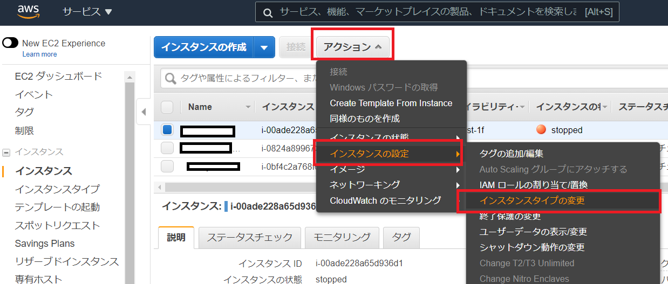Expand イメージ submenu
Image resolution: width=668 pixels, height=284 pixels.
coord(391,169)
